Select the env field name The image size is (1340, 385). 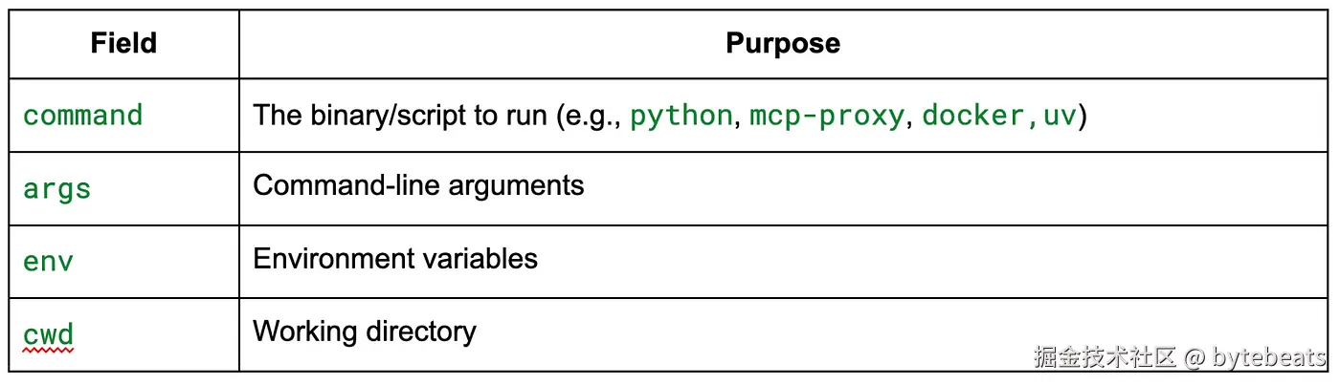point(48,260)
